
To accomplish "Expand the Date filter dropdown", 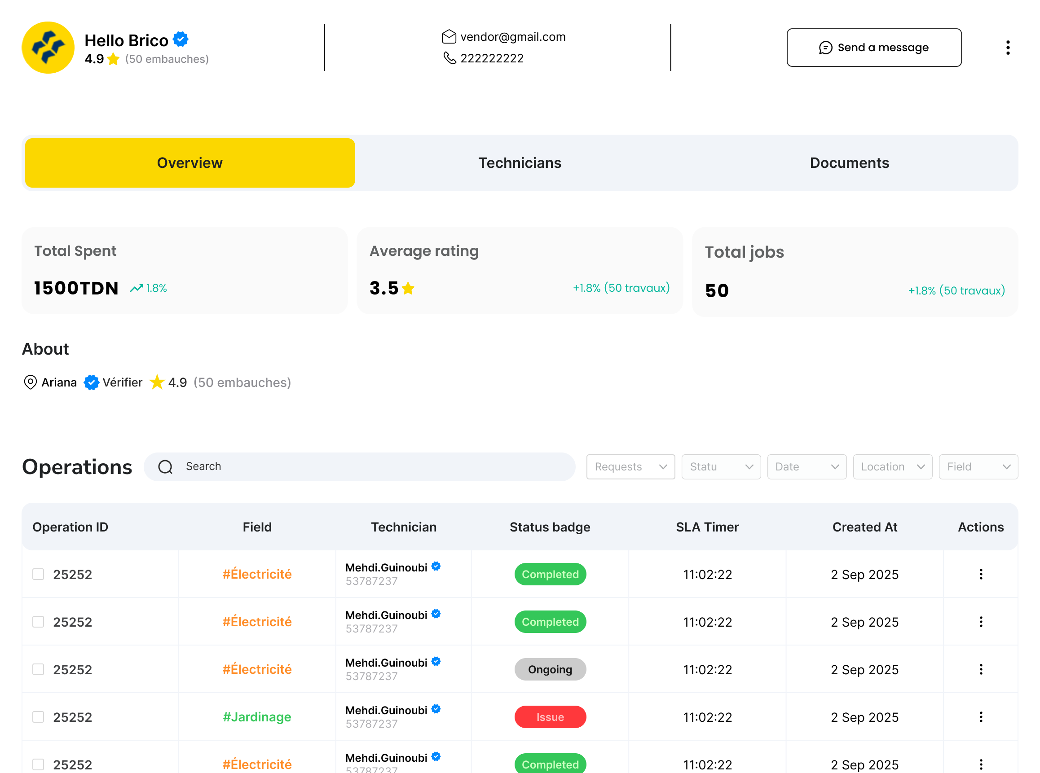I will [806, 466].
